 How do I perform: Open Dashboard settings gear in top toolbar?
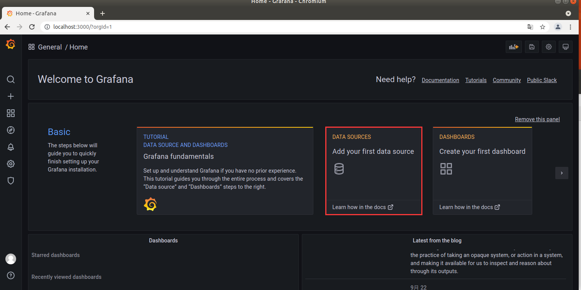point(549,47)
